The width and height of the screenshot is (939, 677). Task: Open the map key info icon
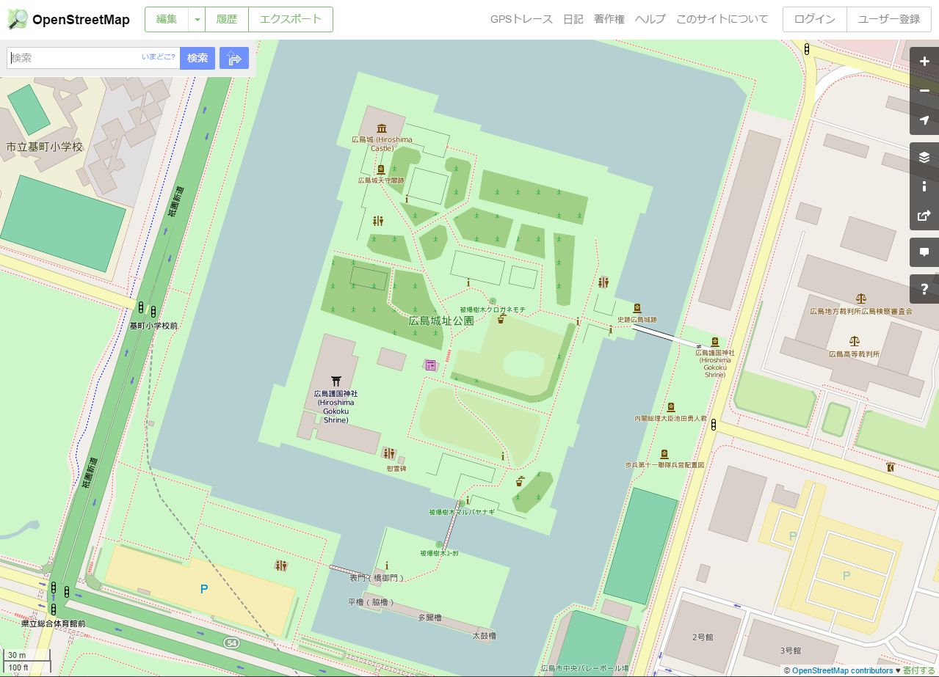tap(924, 186)
